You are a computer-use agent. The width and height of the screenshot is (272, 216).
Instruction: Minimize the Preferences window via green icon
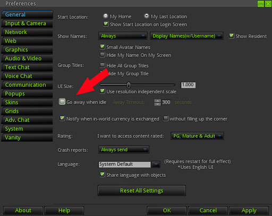tap(261, 4)
